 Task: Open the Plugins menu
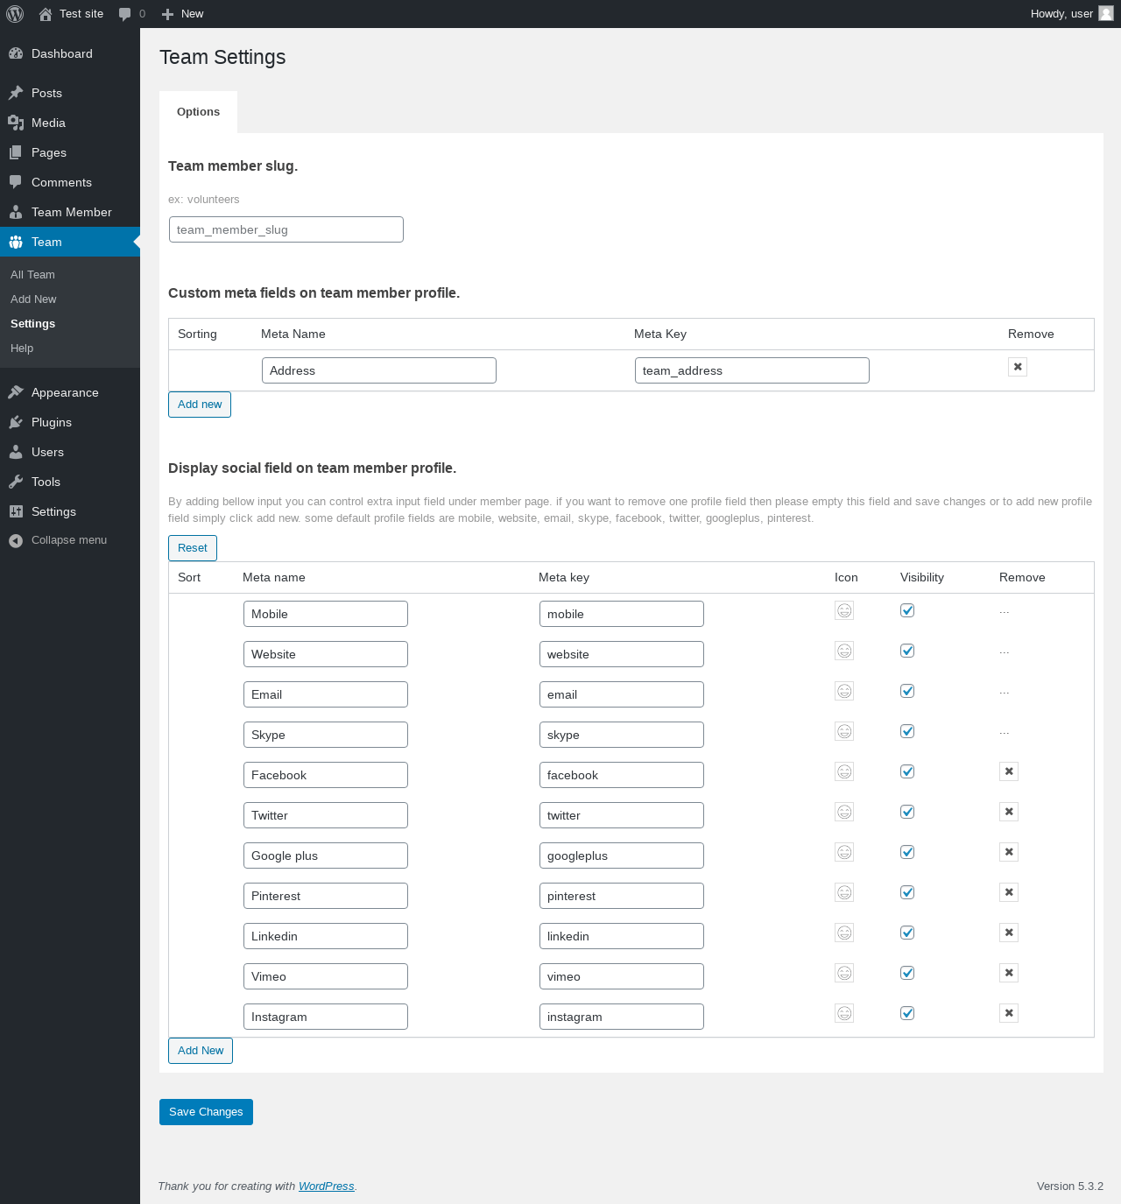coord(70,422)
